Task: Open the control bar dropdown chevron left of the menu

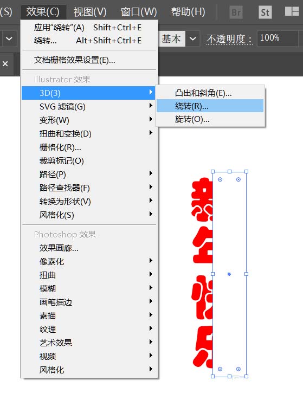Action: [x=9, y=39]
